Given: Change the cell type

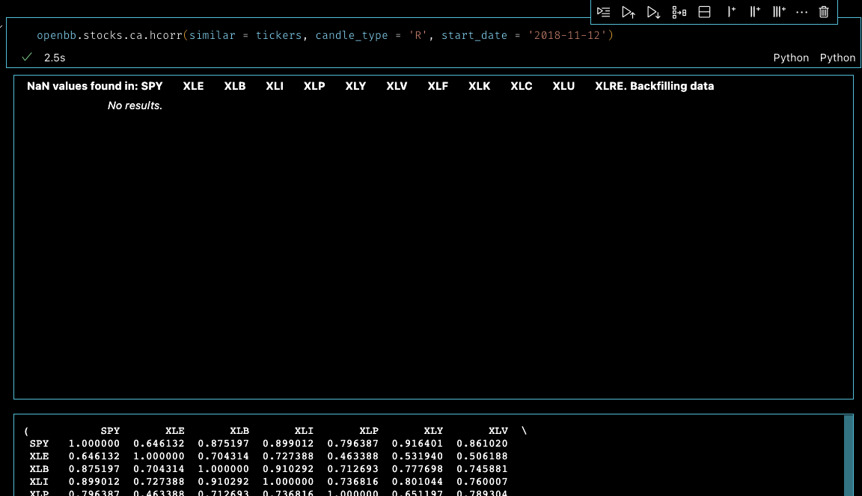Looking at the screenshot, I should (679, 12).
